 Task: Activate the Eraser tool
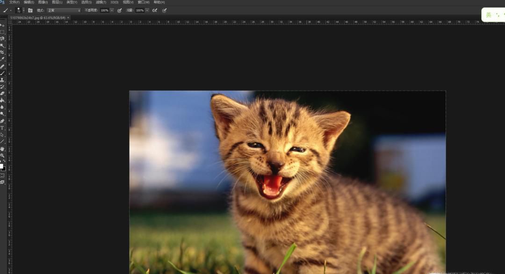coord(2,93)
